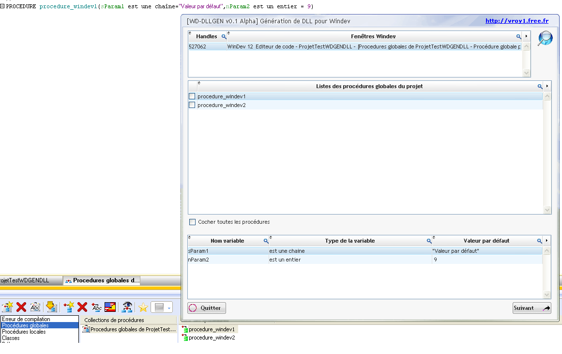Select Procédures locales in the list
The image size is (562, 354).
pos(24,332)
